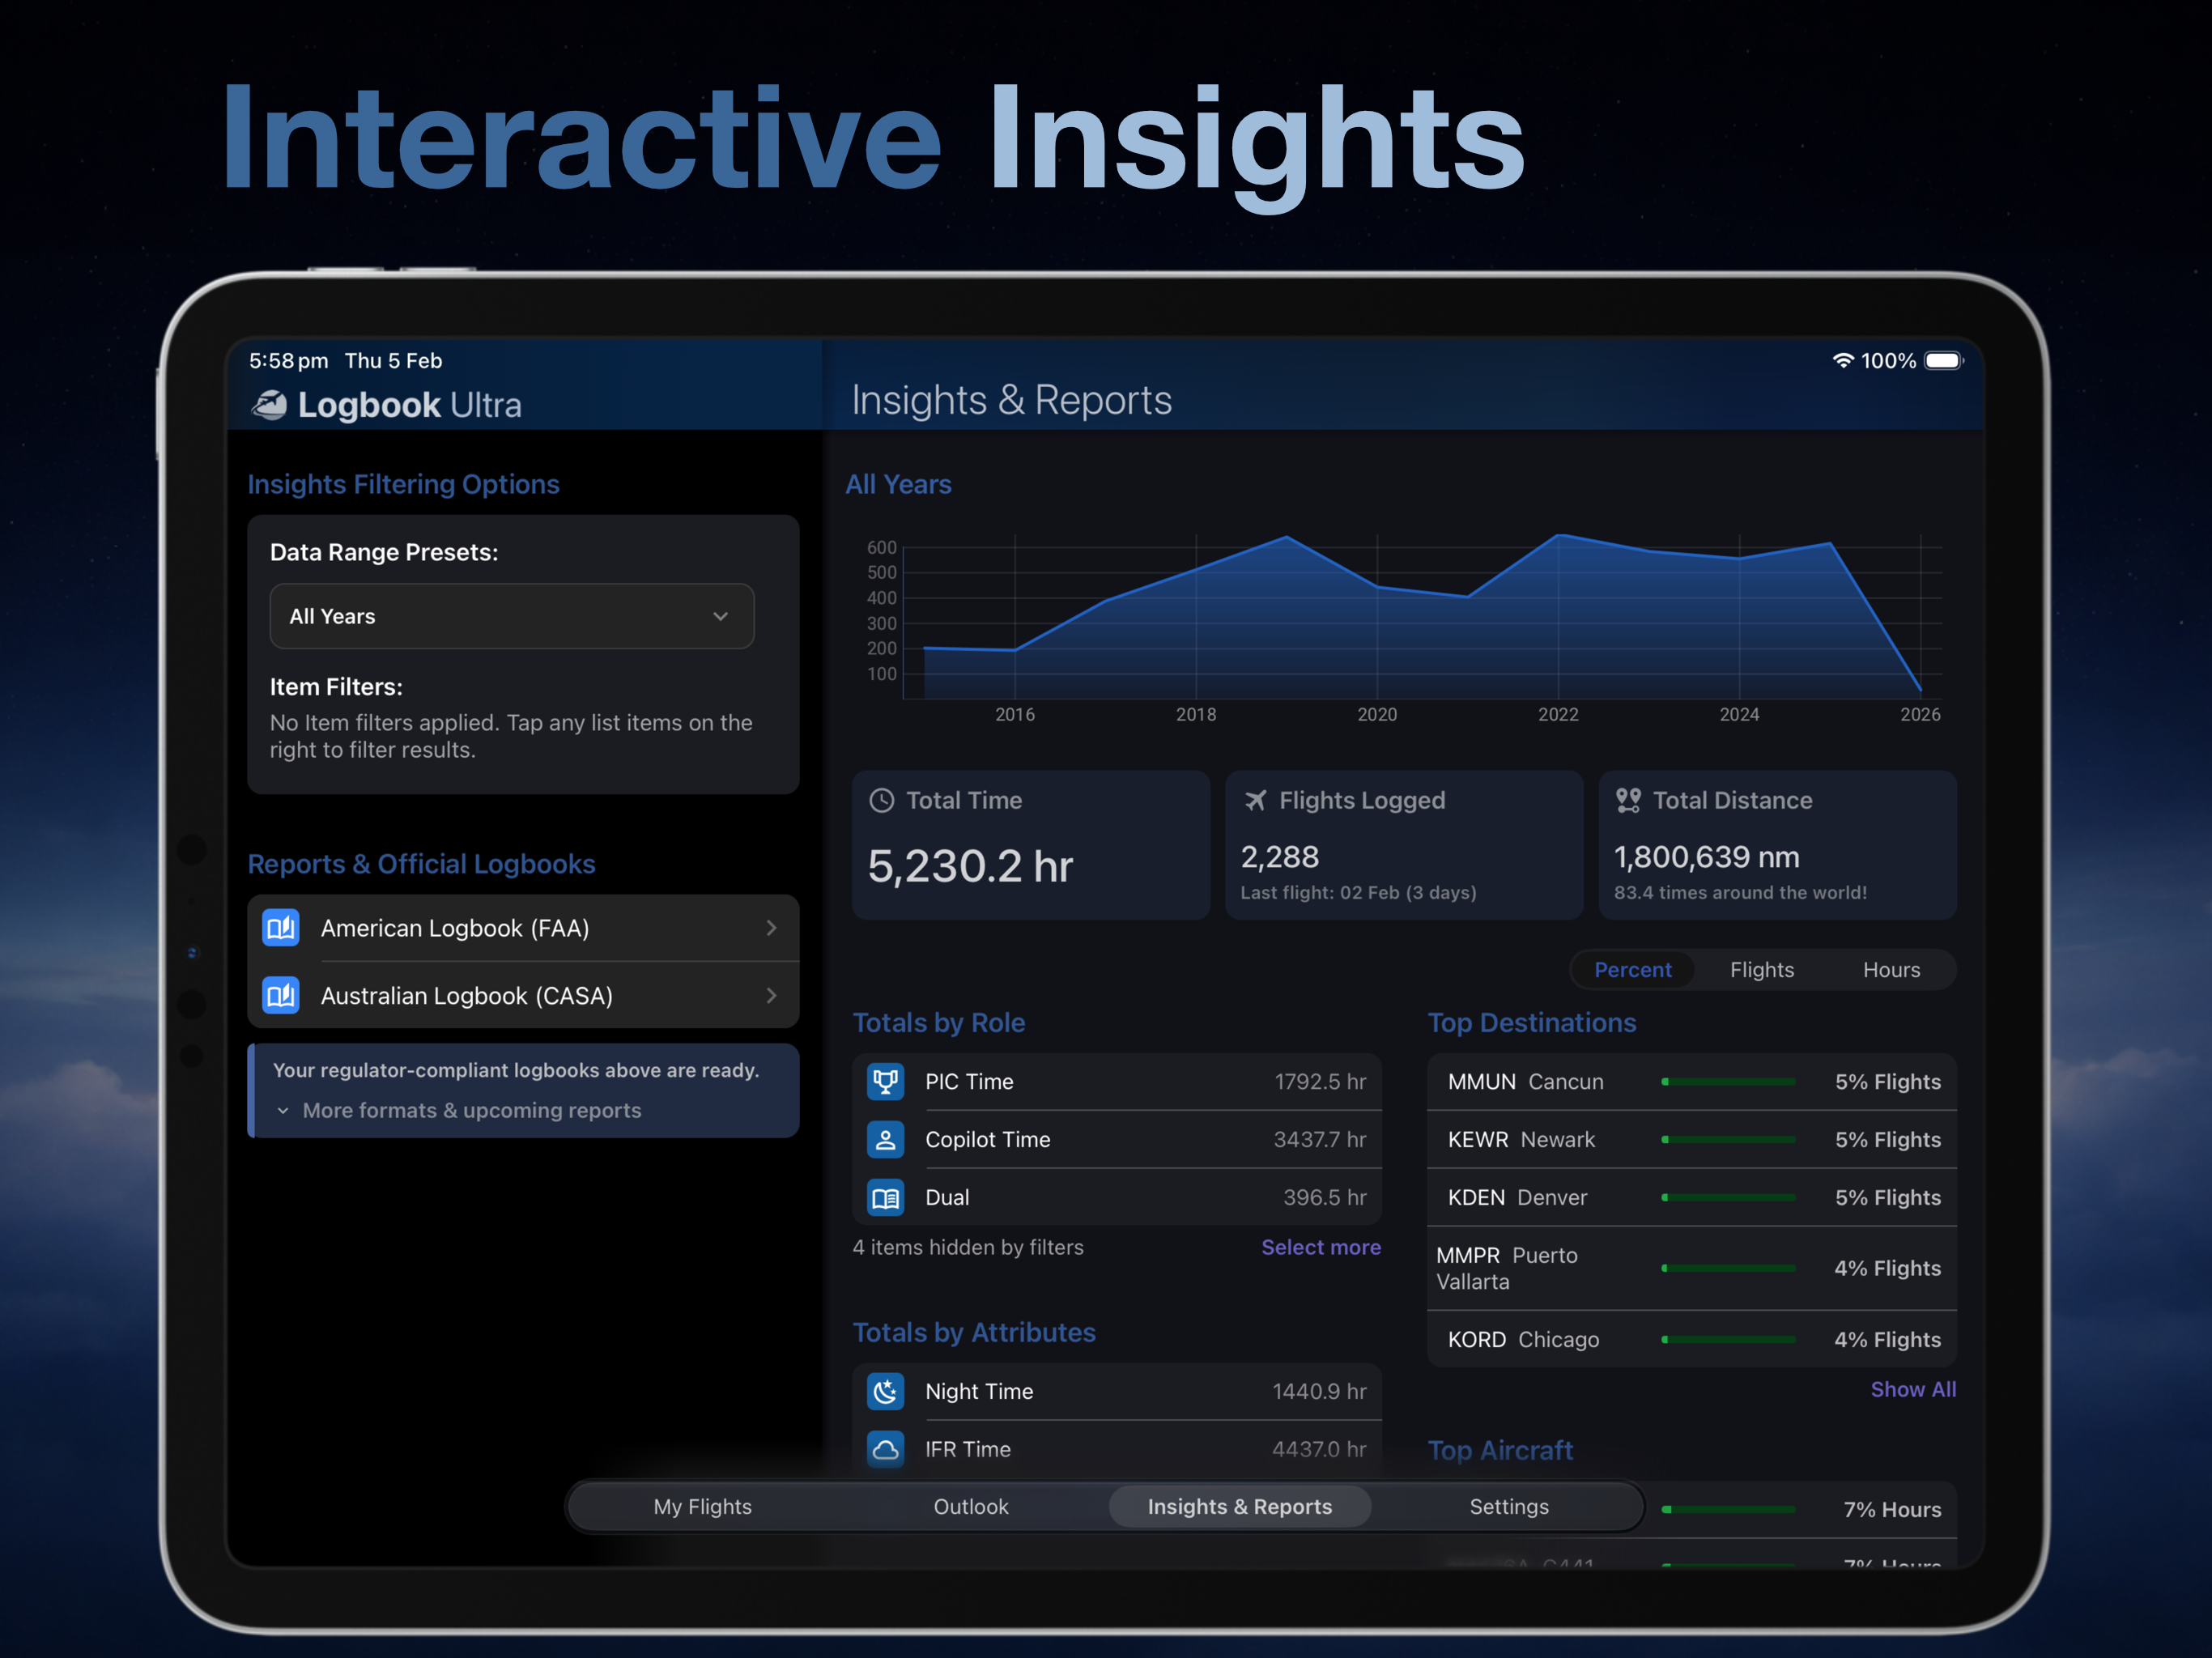Click the 5,230.2 hr total time value

click(x=970, y=866)
